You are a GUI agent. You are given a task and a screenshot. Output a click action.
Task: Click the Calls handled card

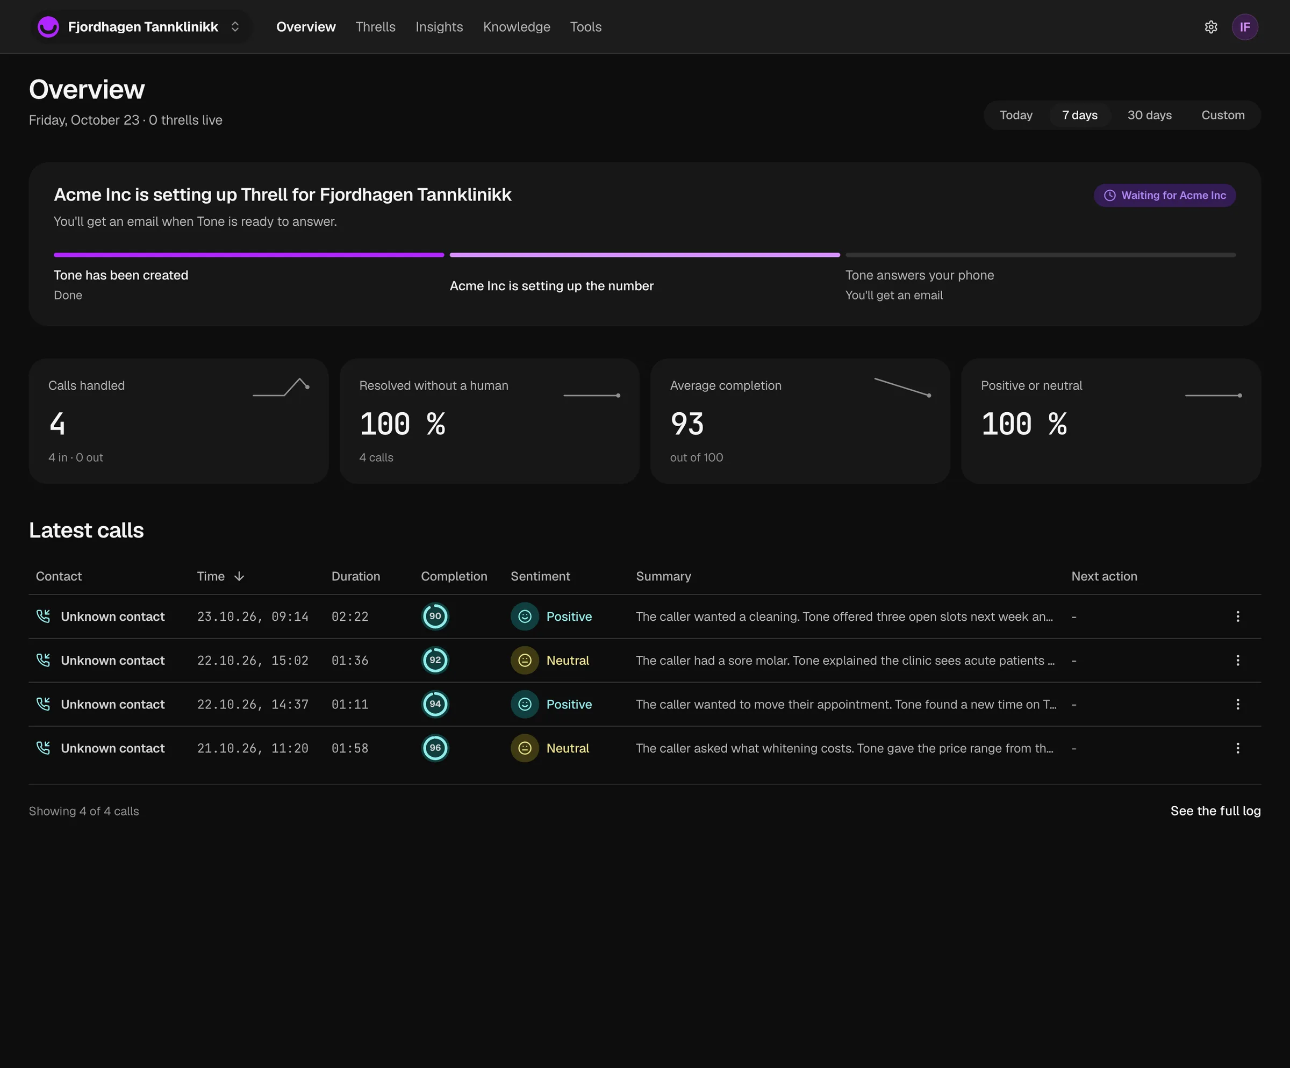179,421
